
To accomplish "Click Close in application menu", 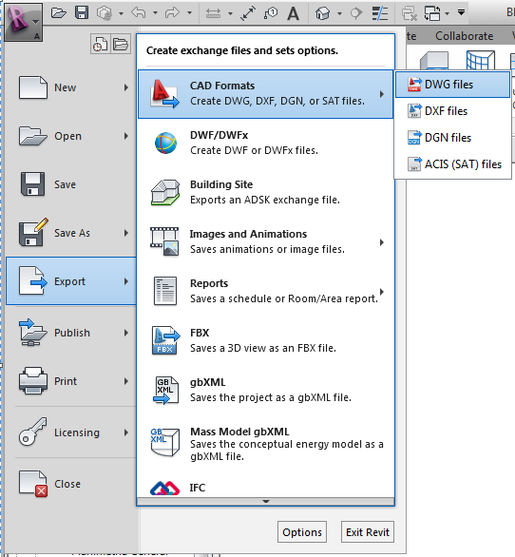I will (71, 484).
